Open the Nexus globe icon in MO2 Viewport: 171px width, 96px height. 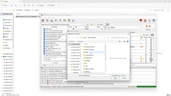click(x=52, y=20)
